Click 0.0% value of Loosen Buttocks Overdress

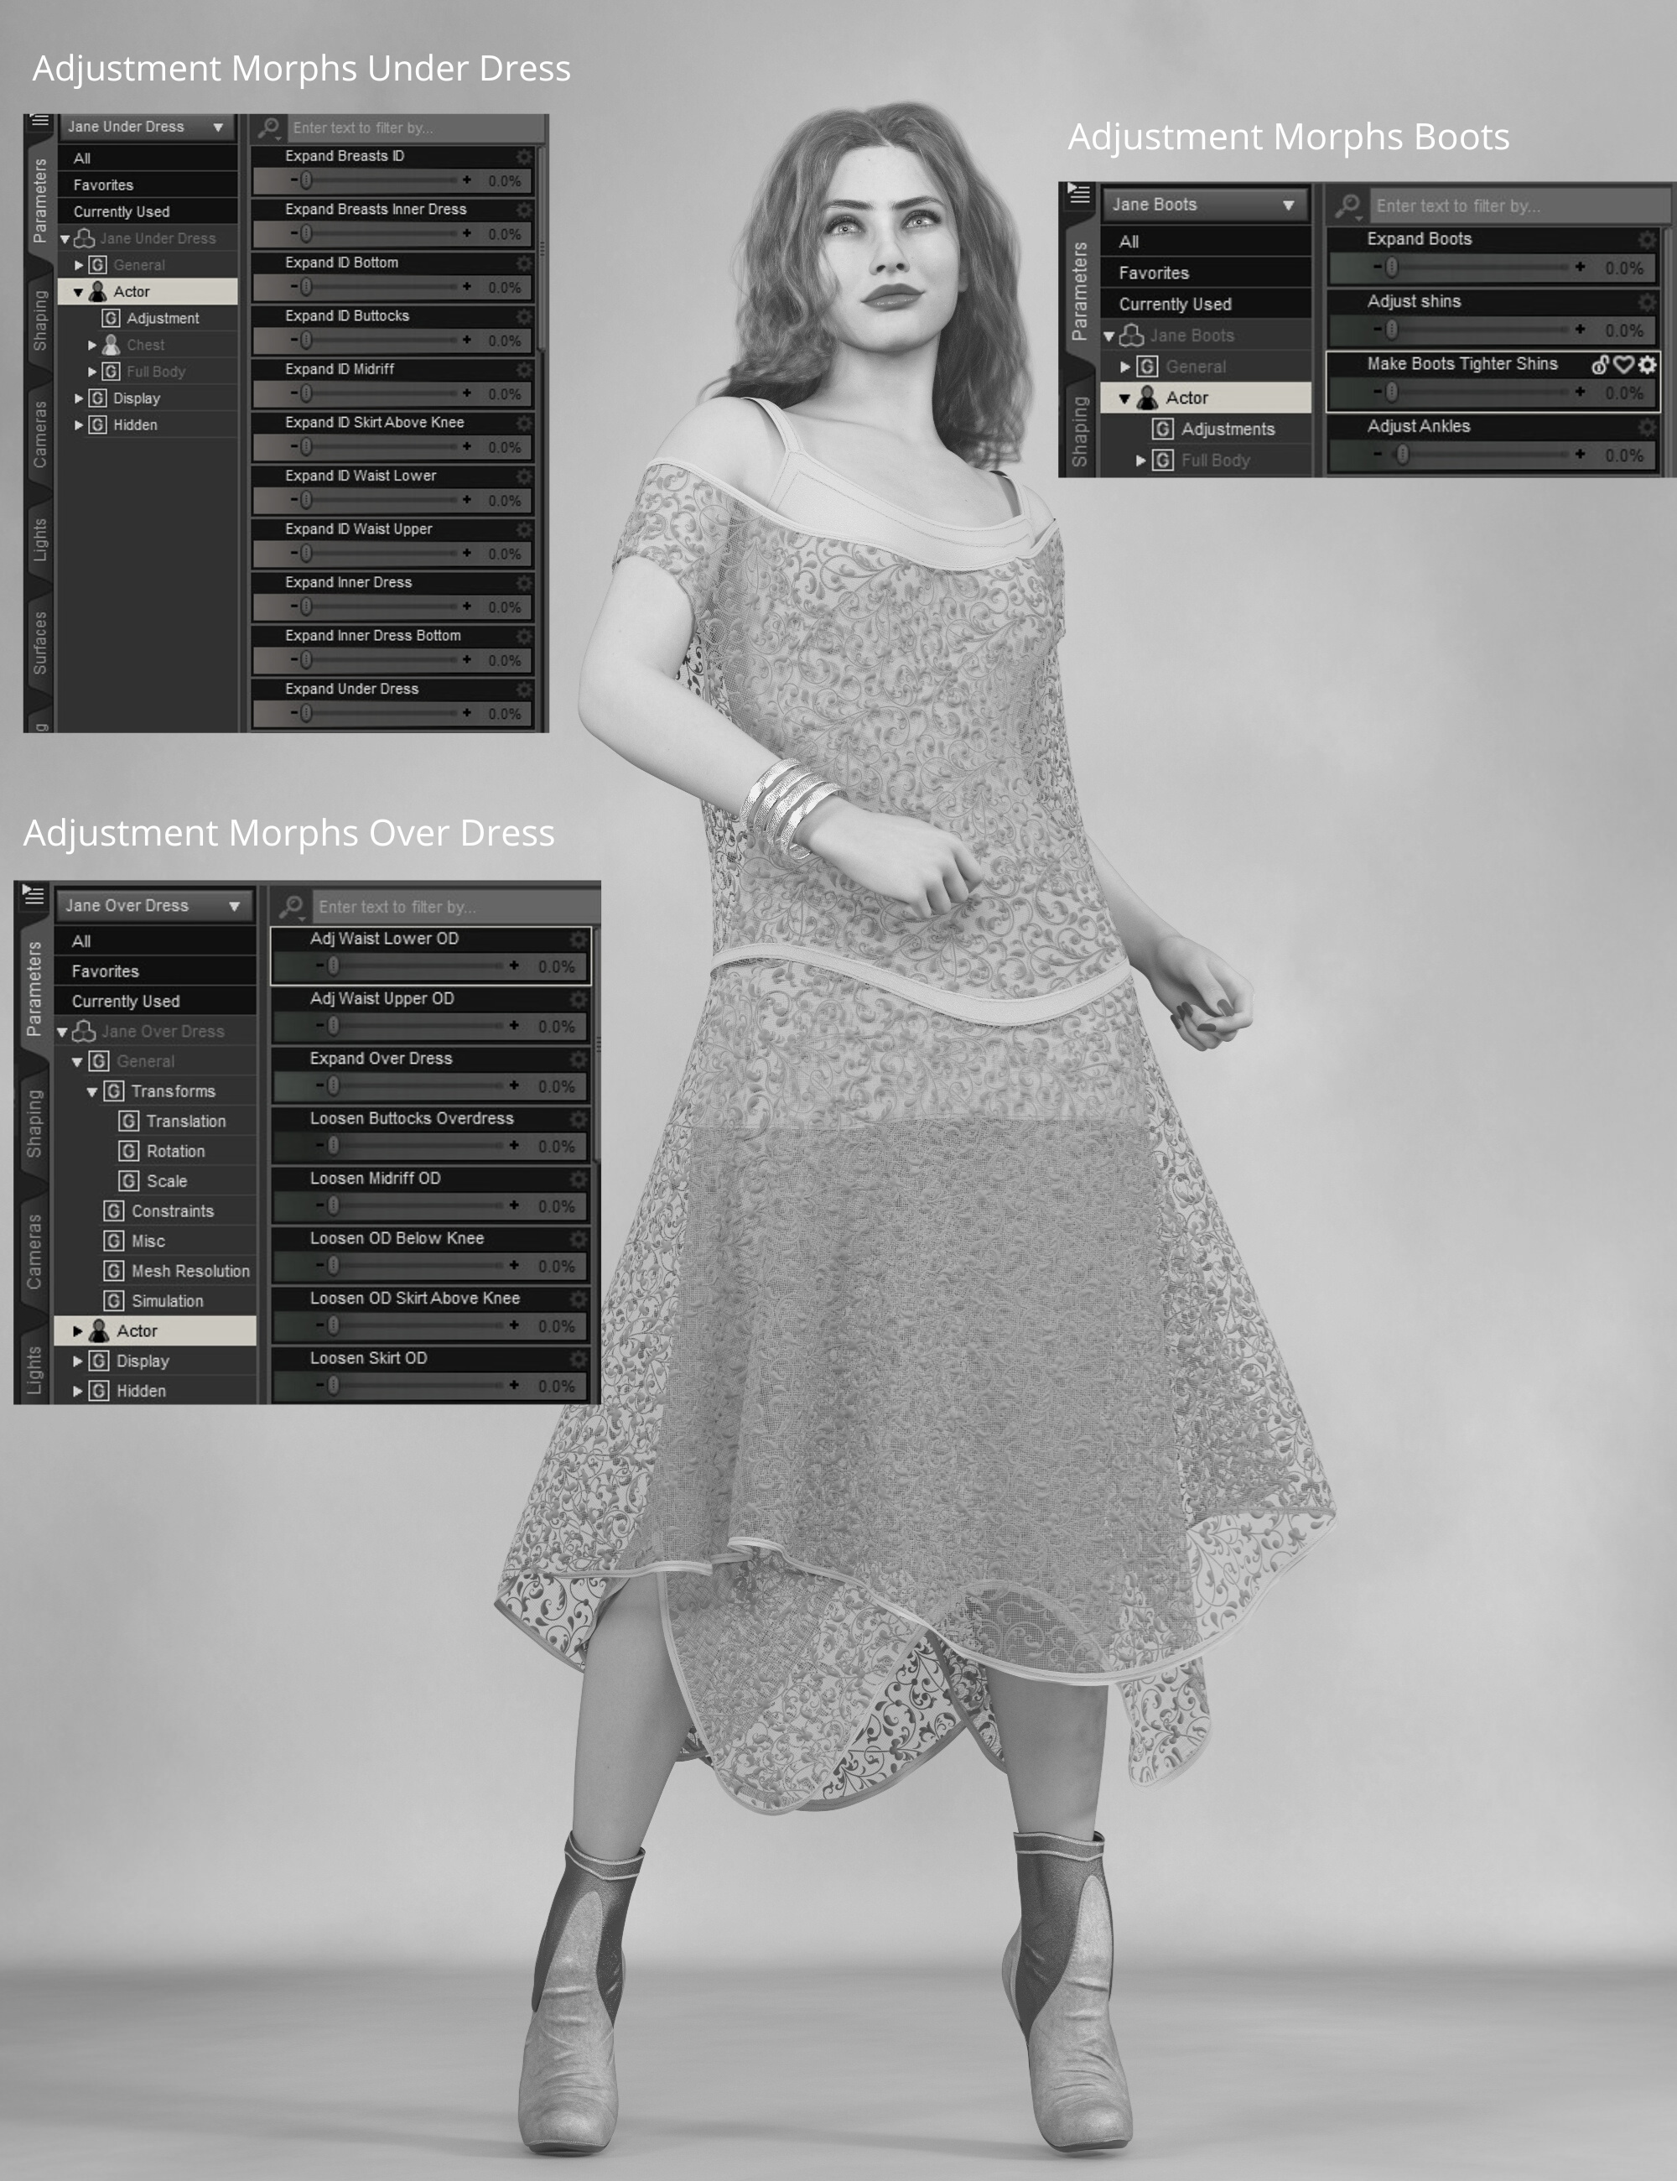556,1147
